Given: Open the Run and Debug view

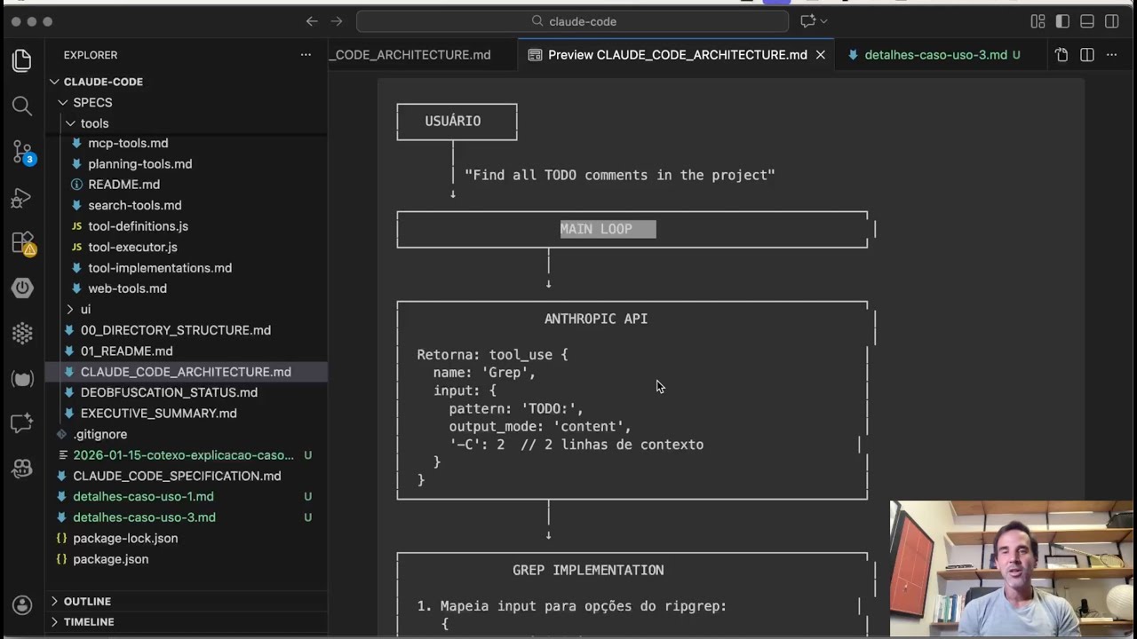Looking at the screenshot, I should click(x=22, y=197).
